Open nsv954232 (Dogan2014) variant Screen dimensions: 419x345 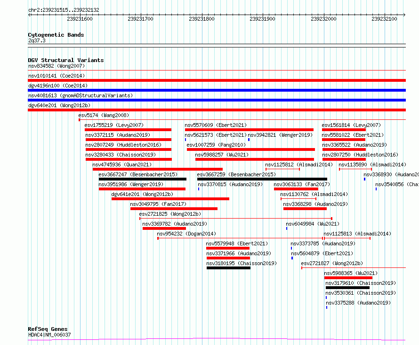[186, 234]
